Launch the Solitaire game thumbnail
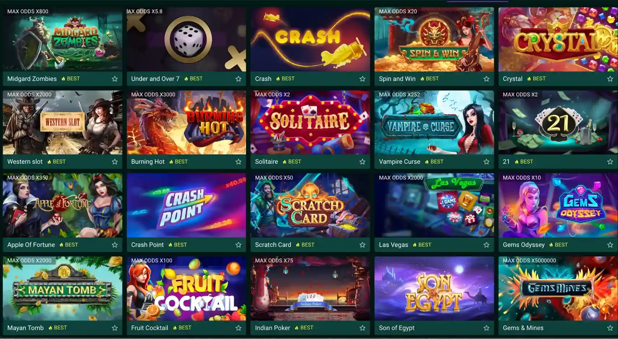Image resolution: width=618 pixels, height=339 pixels. [x=310, y=123]
